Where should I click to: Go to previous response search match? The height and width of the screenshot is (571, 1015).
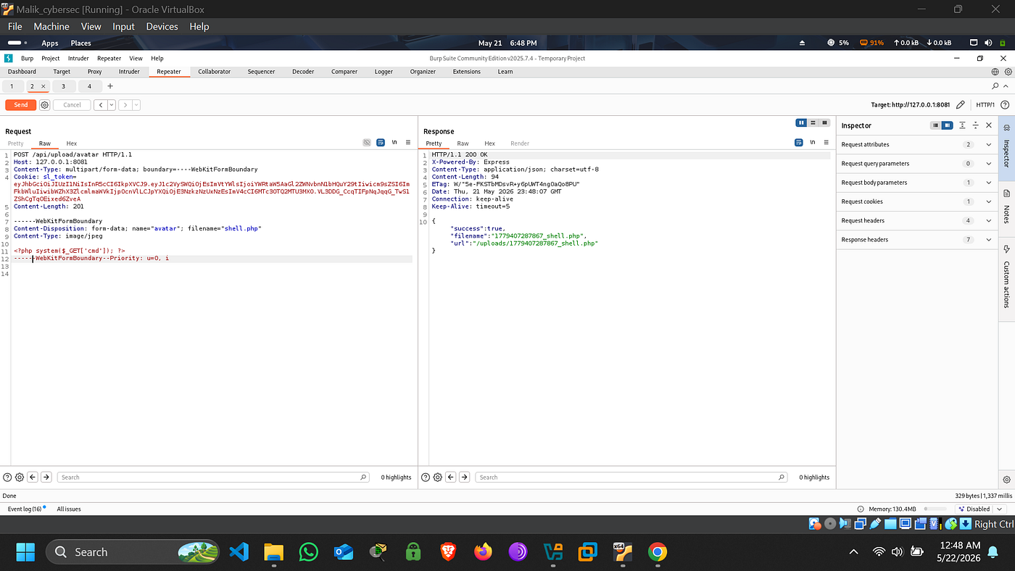pyautogui.click(x=451, y=478)
